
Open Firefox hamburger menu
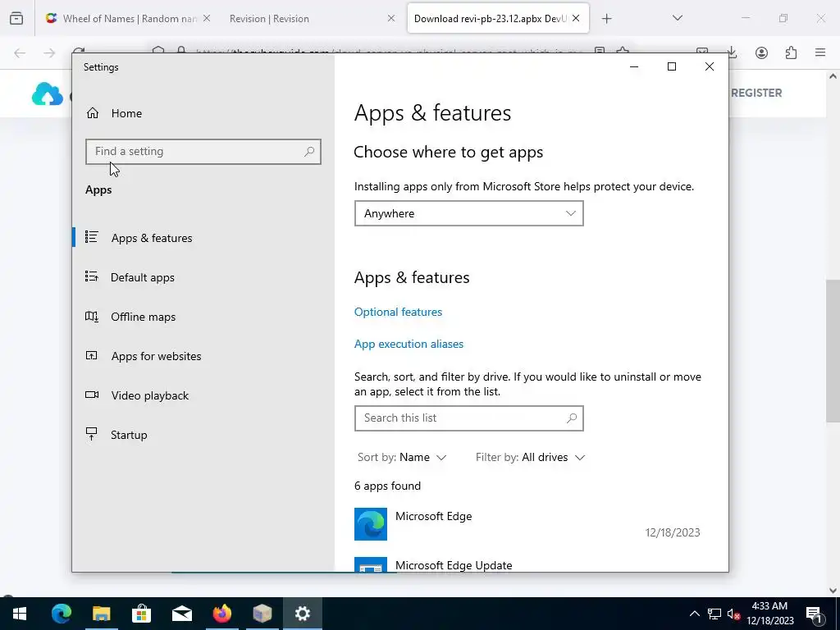820,52
